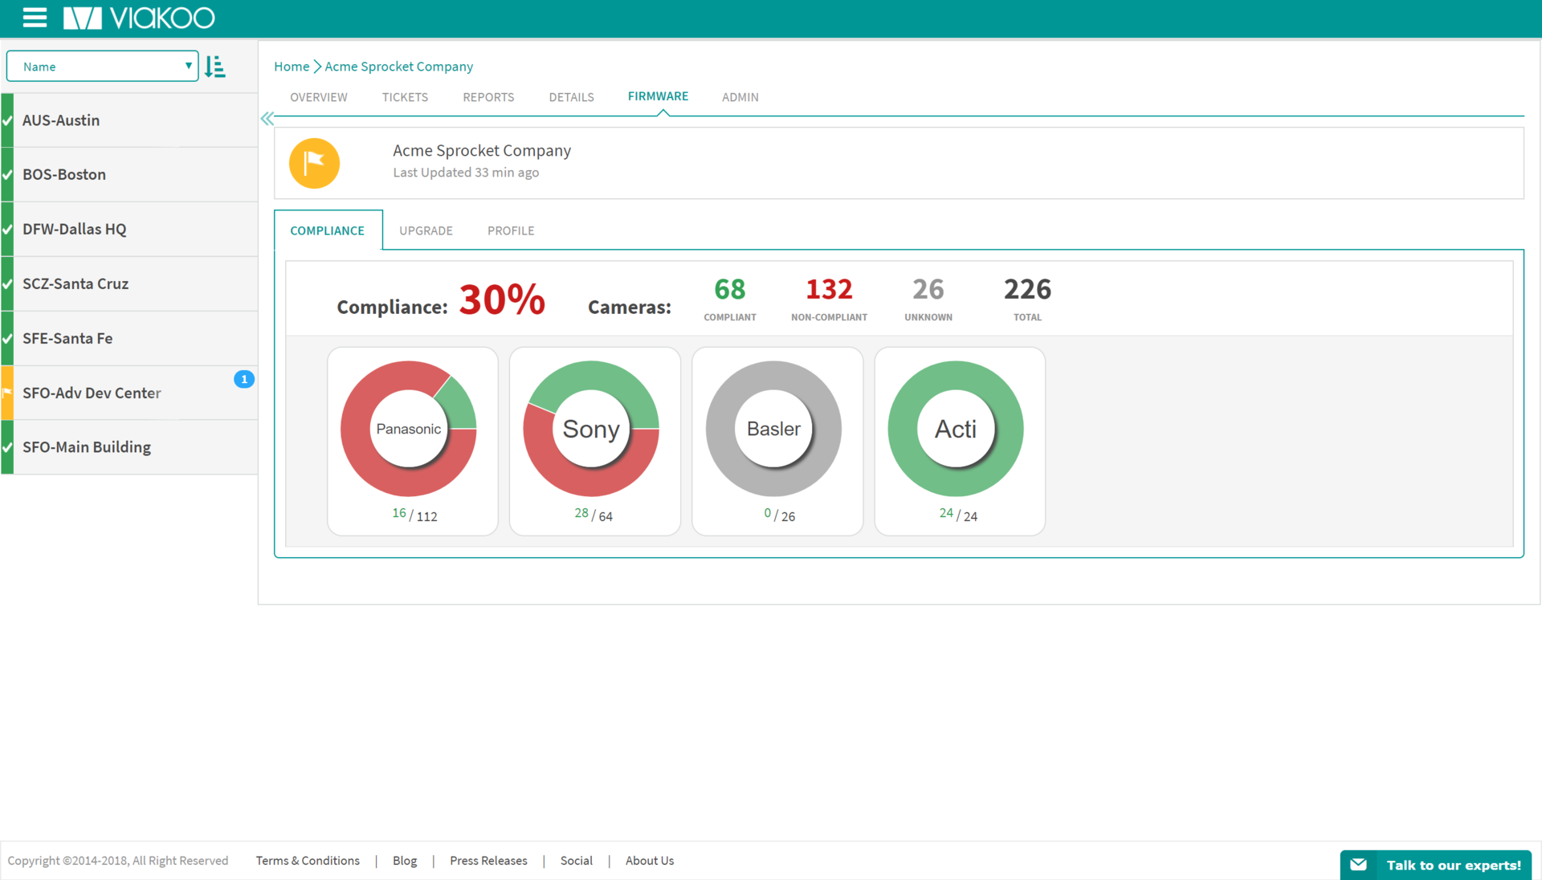Viewport: 1542px width, 880px height.
Task: Open the email icon in Talk to our experts banner
Action: pyautogui.click(x=1358, y=865)
